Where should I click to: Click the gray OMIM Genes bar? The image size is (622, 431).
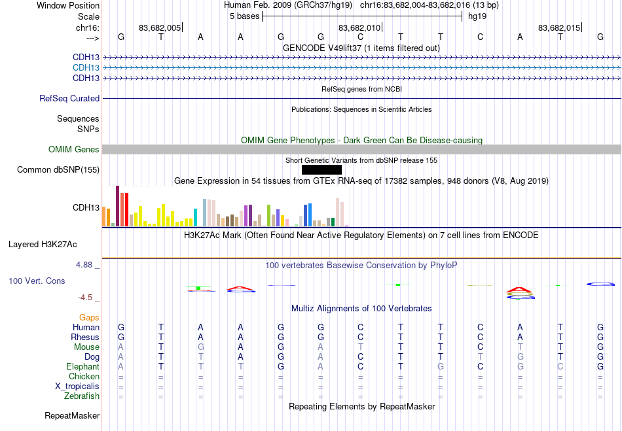click(x=362, y=149)
